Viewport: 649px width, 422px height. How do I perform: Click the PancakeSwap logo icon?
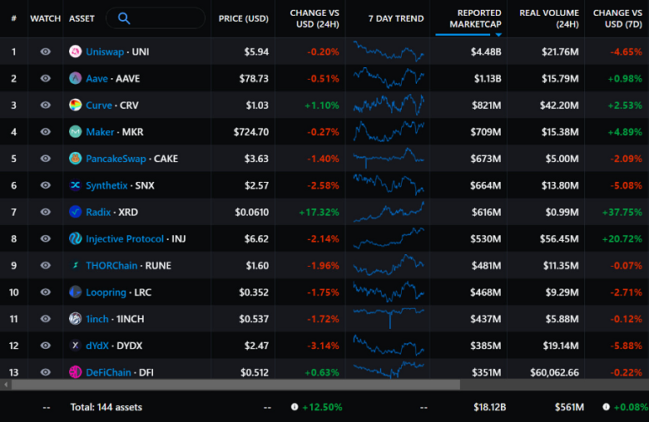point(75,159)
